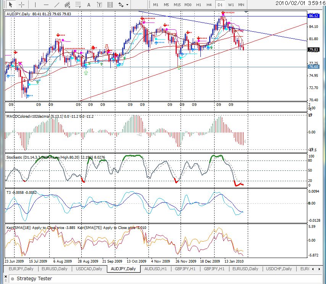Click the 86.12 blue price label
This screenshot has height=284, width=326.
313,16
